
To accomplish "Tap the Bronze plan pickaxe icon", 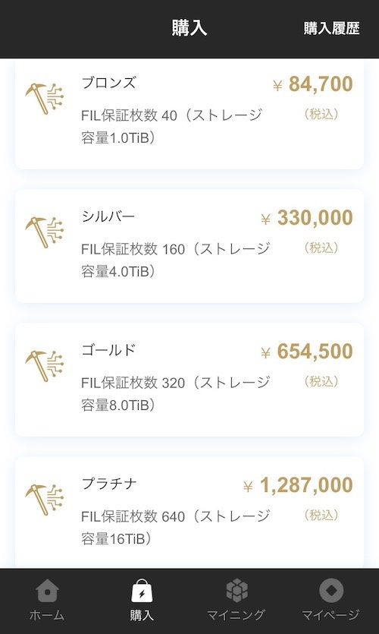I will click(45, 99).
